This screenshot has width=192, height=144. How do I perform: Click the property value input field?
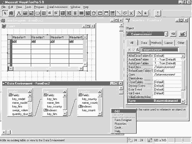tap(160, 50)
